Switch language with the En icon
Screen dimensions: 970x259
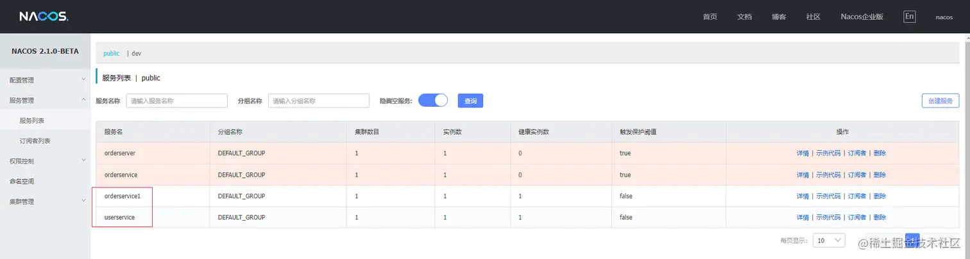click(909, 17)
